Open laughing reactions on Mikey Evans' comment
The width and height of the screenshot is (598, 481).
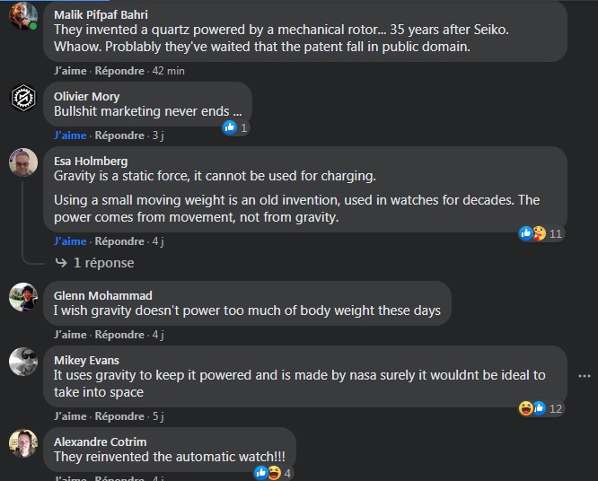pos(525,408)
